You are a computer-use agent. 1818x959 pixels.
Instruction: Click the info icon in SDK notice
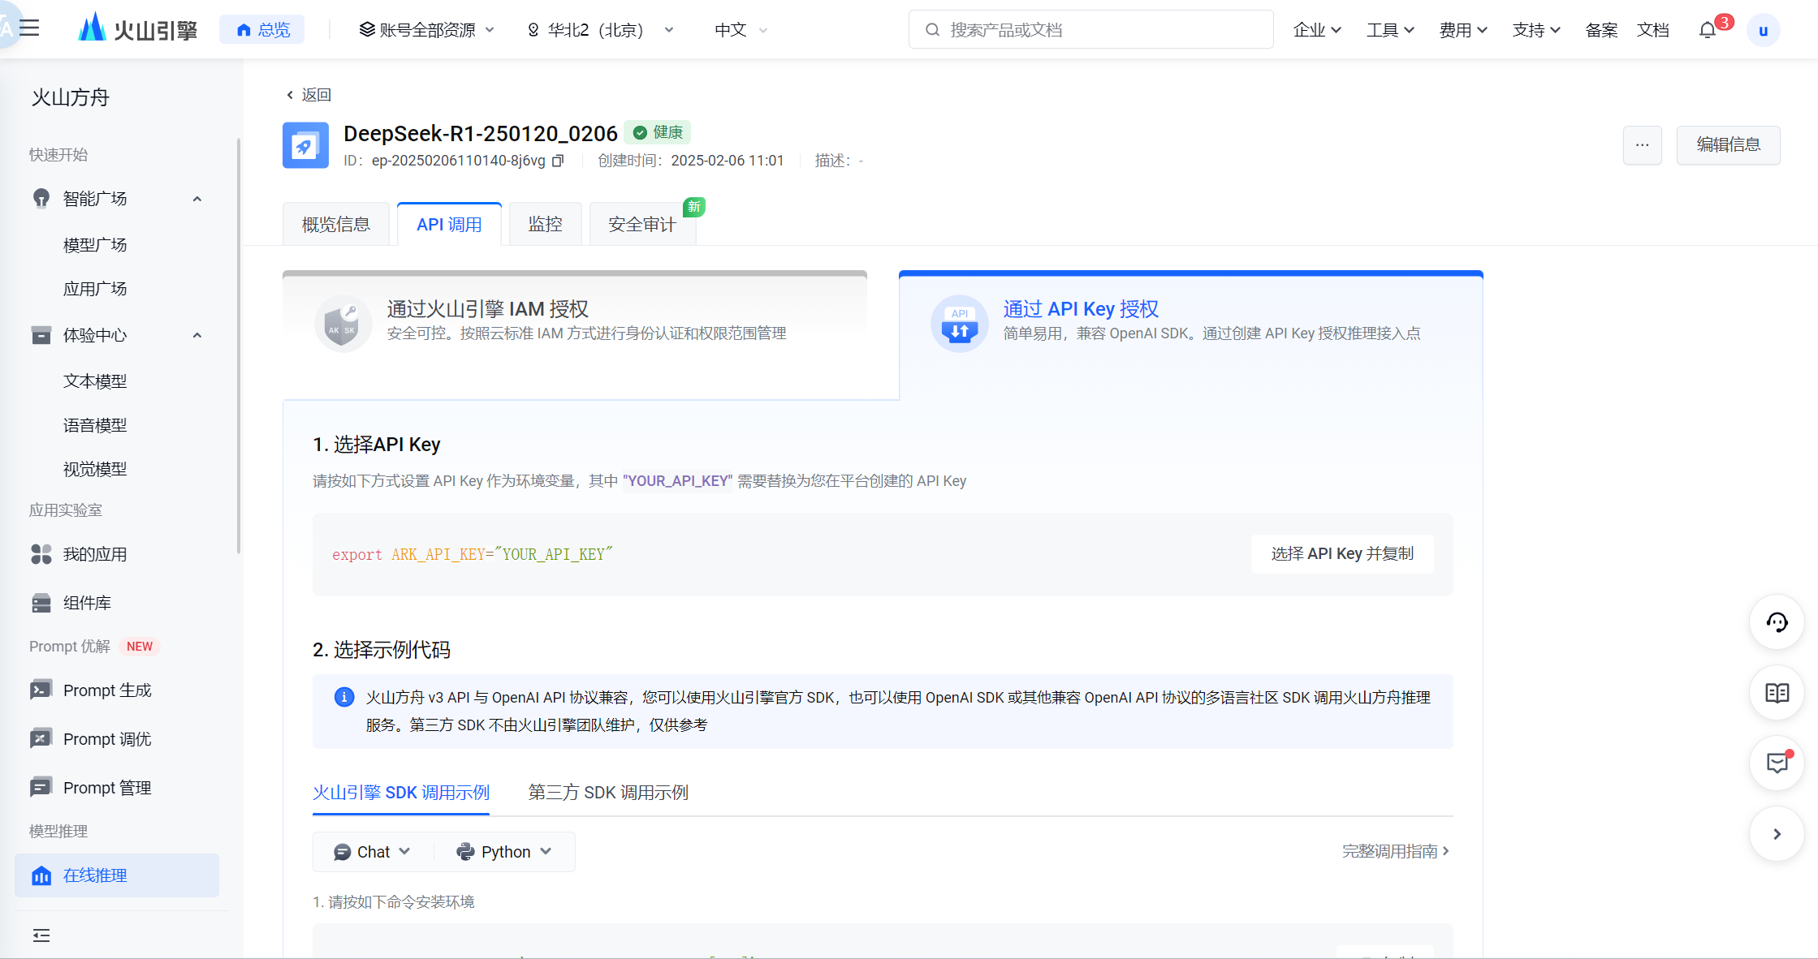pos(344,697)
